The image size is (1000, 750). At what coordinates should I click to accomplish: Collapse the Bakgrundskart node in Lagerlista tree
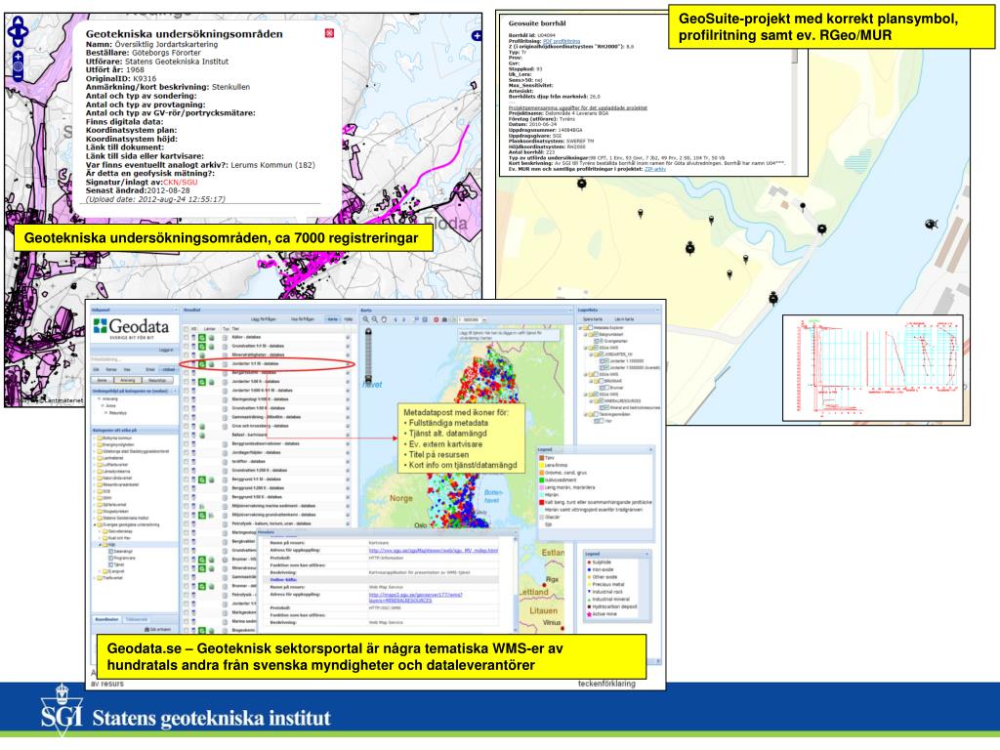pyautogui.click(x=586, y=334)
